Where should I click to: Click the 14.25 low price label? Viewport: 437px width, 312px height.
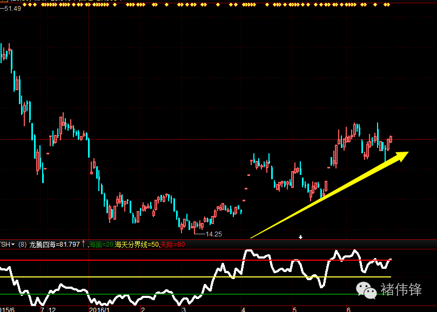point(213,234)
